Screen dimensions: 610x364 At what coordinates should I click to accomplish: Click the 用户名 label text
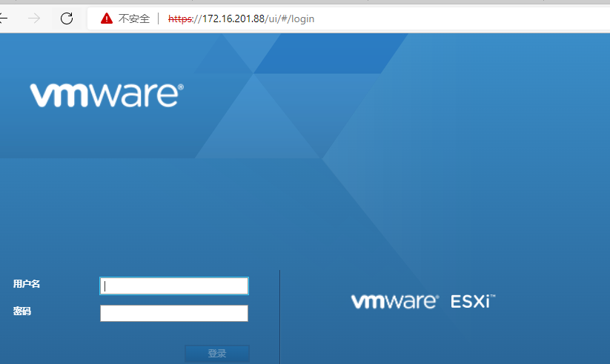click(x=27, y=284)
